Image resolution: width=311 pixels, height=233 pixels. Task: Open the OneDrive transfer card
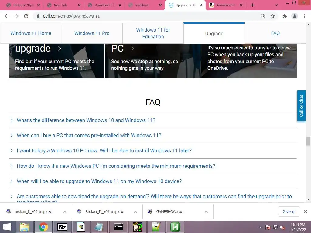(x=249, y=61)
